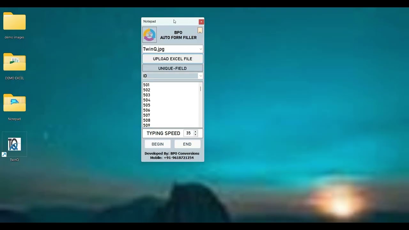Click the ID list scrollbar thumb
The height and width of the screenshot is (230, 409).
pos(201,89)
